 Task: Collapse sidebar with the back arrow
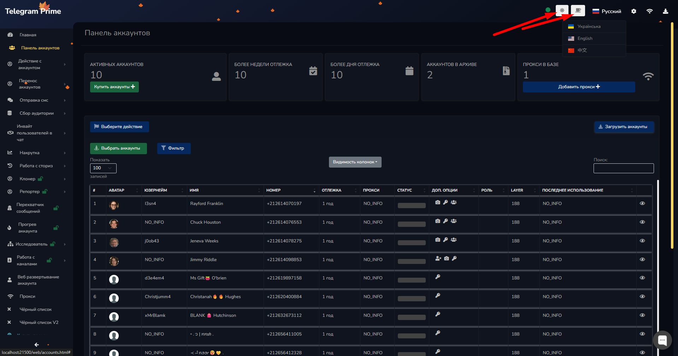point(36,345)
